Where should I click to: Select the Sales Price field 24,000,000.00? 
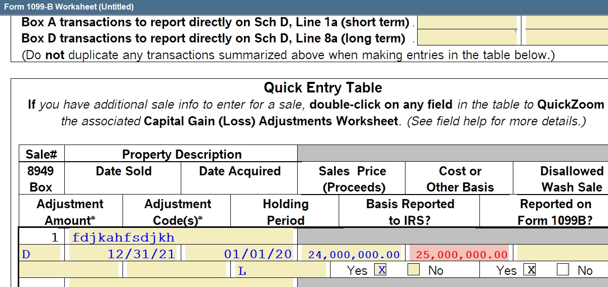click(353, 254)
